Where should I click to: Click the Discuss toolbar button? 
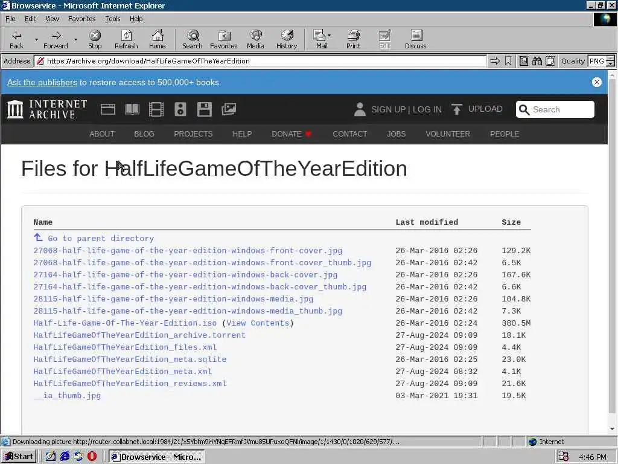pyautogui.click(x=416, y=39)
